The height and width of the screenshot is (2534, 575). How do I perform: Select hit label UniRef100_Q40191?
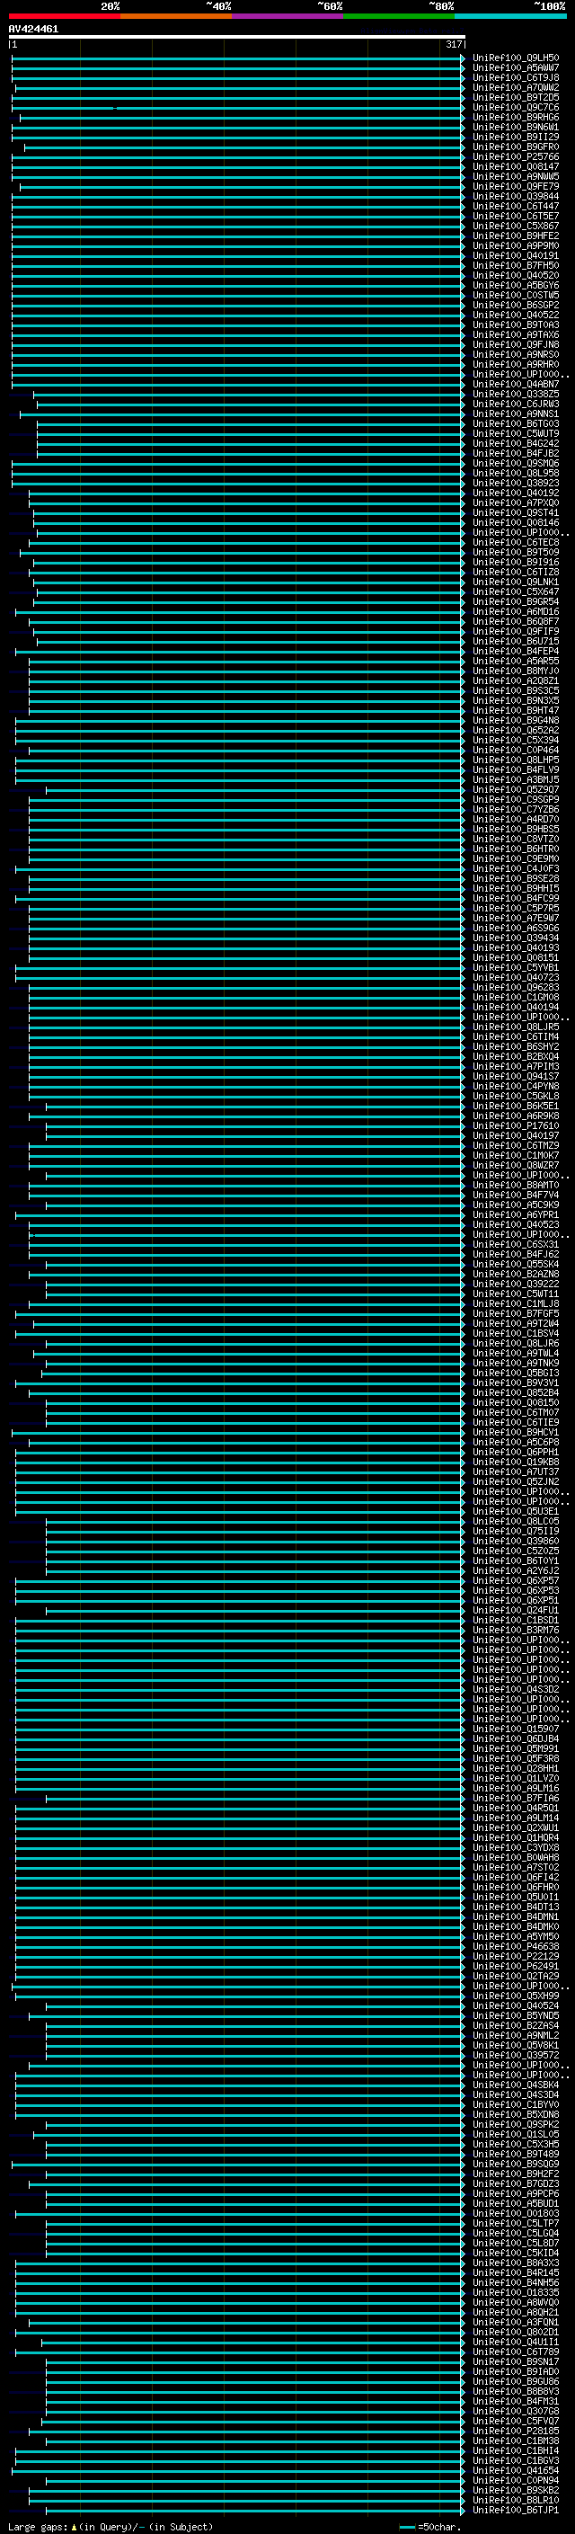[x=516, y=256]
